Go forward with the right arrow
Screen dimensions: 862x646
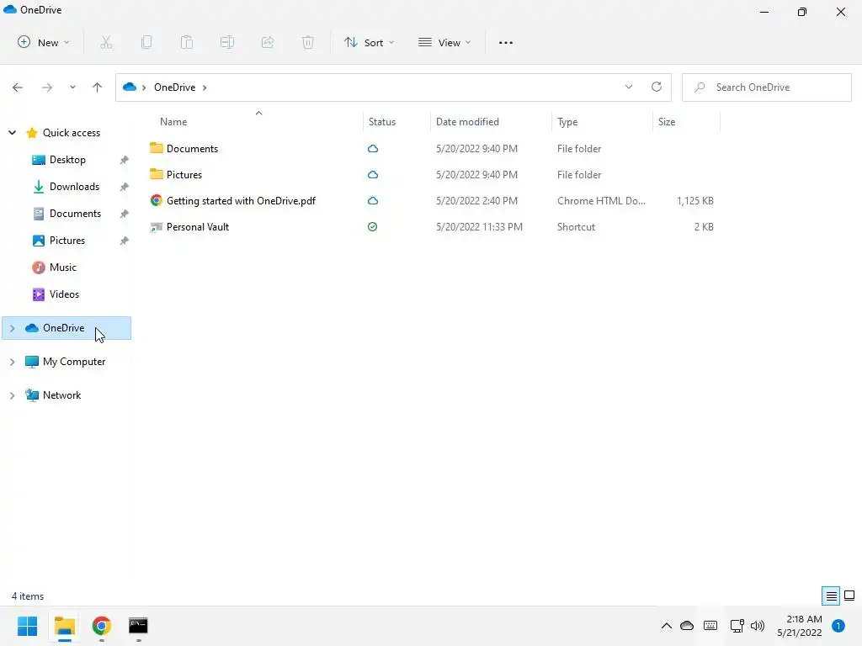point(47,87)
